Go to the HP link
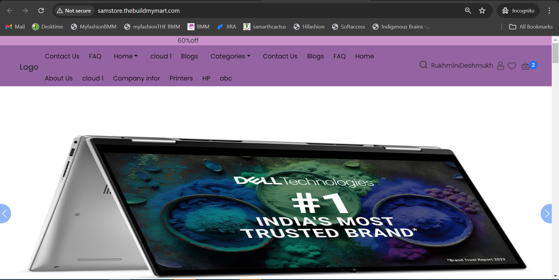The image size is (559, 280). [206, 78]
